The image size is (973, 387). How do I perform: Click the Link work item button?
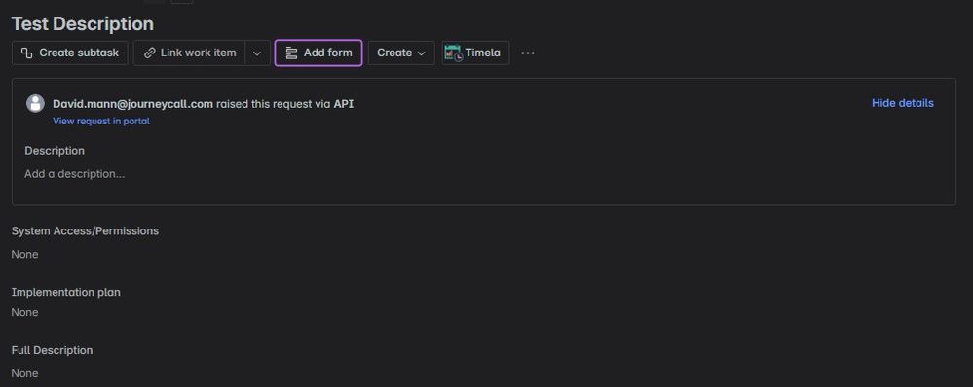189,53
